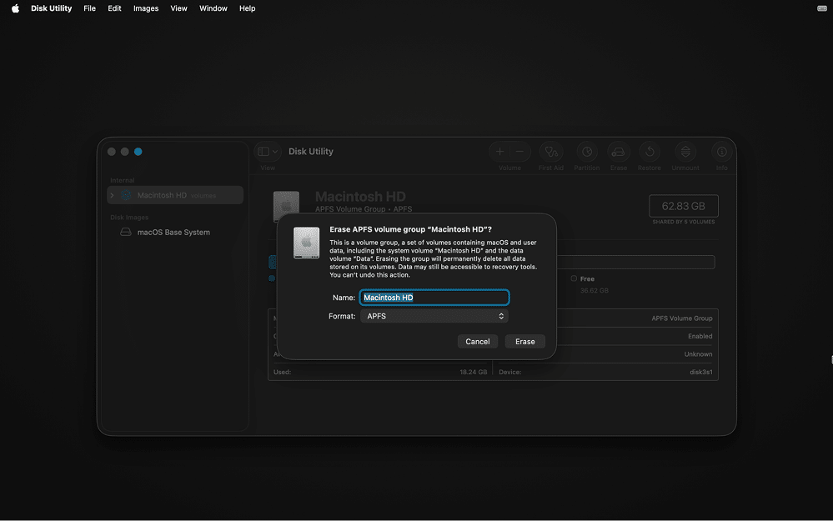The image size is (833, 521).
Task: Click the Erase icon in the toolbar
Action: [x=618, y=153]
